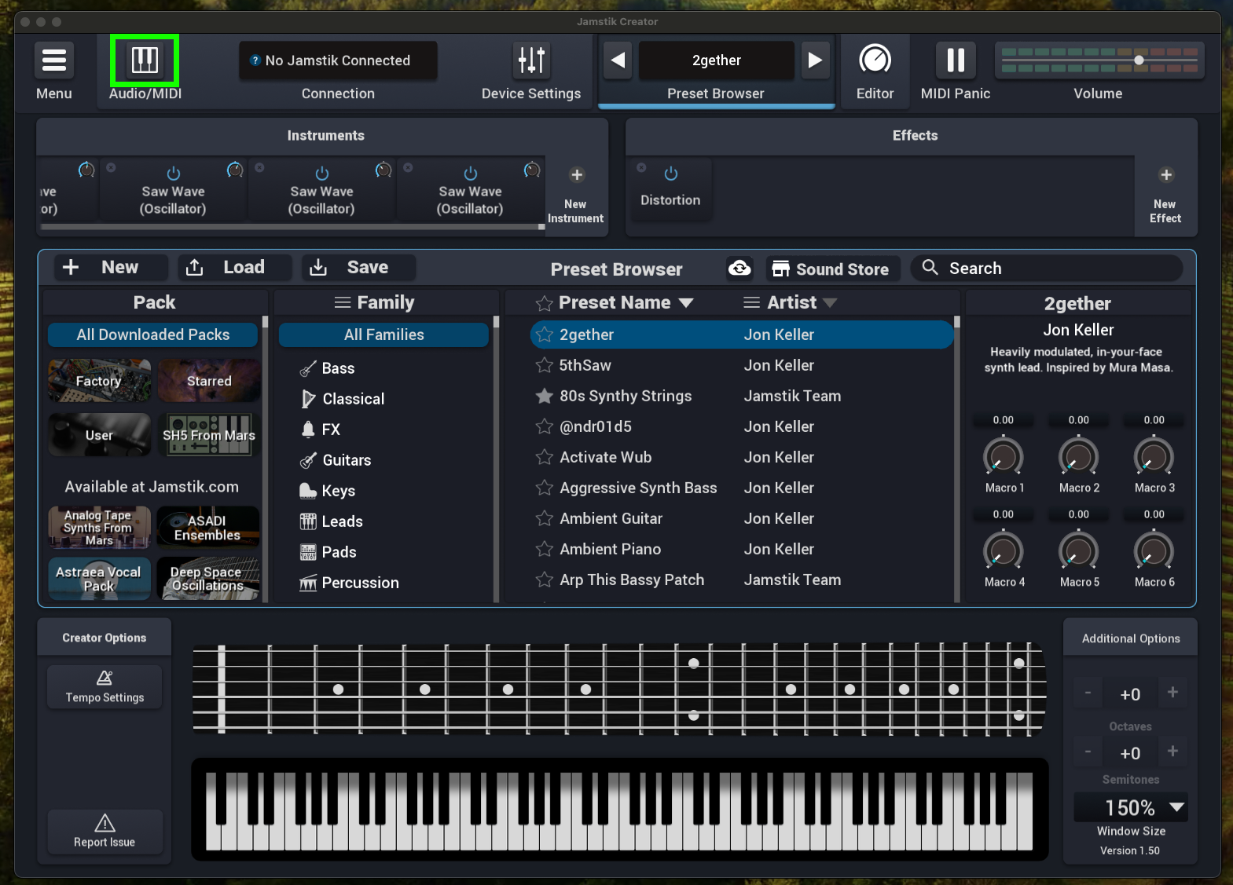
Task: Open Audio/MIDI settings via the keyboard icon
Action: 145,60
